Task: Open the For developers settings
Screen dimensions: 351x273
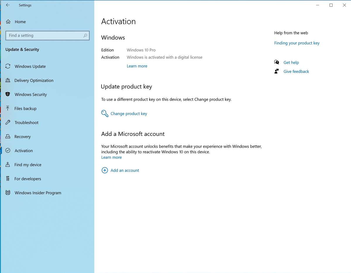Action: pos(28,179)
